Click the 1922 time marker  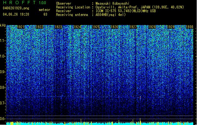click(39, 27)
